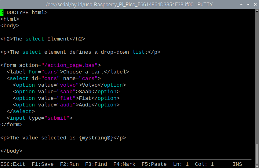The image size is (259, 168).
Task: Click the "audi" option value text
Action: (66, 105)
